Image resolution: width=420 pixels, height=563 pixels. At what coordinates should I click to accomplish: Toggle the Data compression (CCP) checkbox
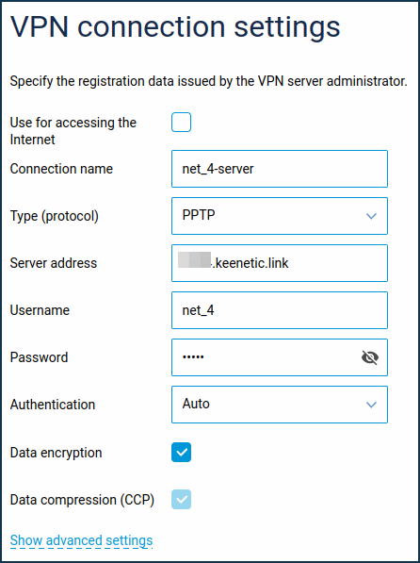tap(181, 500)
